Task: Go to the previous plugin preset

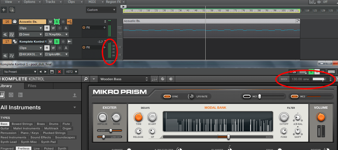Action: (40, 72)
